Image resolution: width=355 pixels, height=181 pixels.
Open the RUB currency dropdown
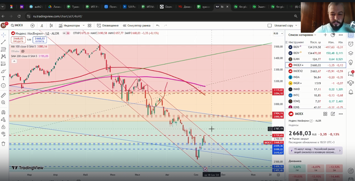click(278, 33)
